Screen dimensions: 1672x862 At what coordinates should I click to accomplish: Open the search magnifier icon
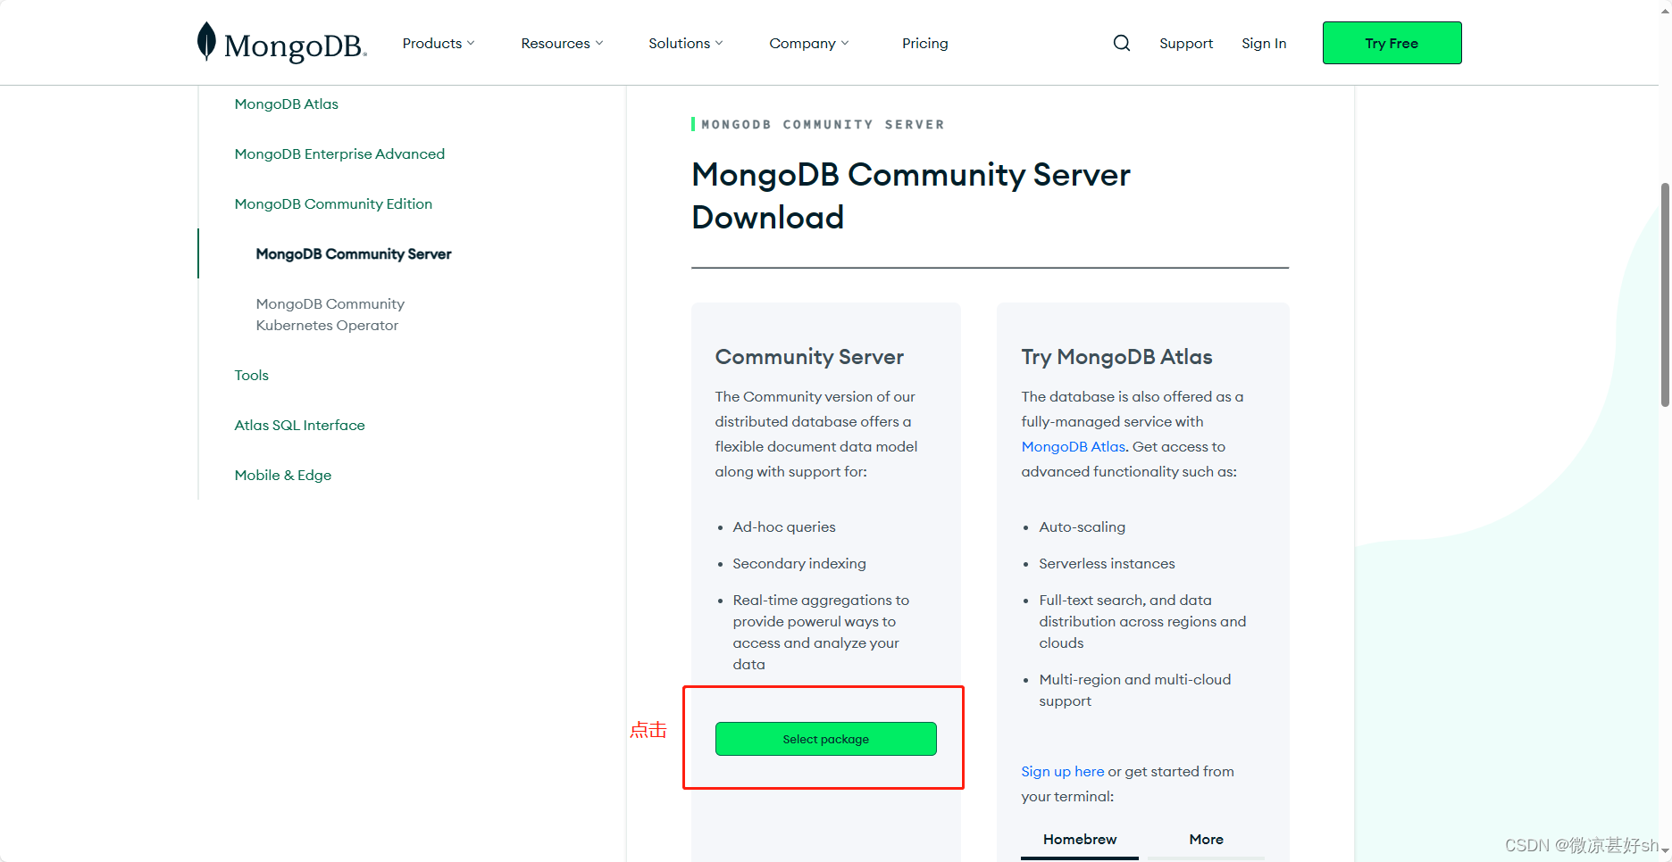tap(1121, 42)
